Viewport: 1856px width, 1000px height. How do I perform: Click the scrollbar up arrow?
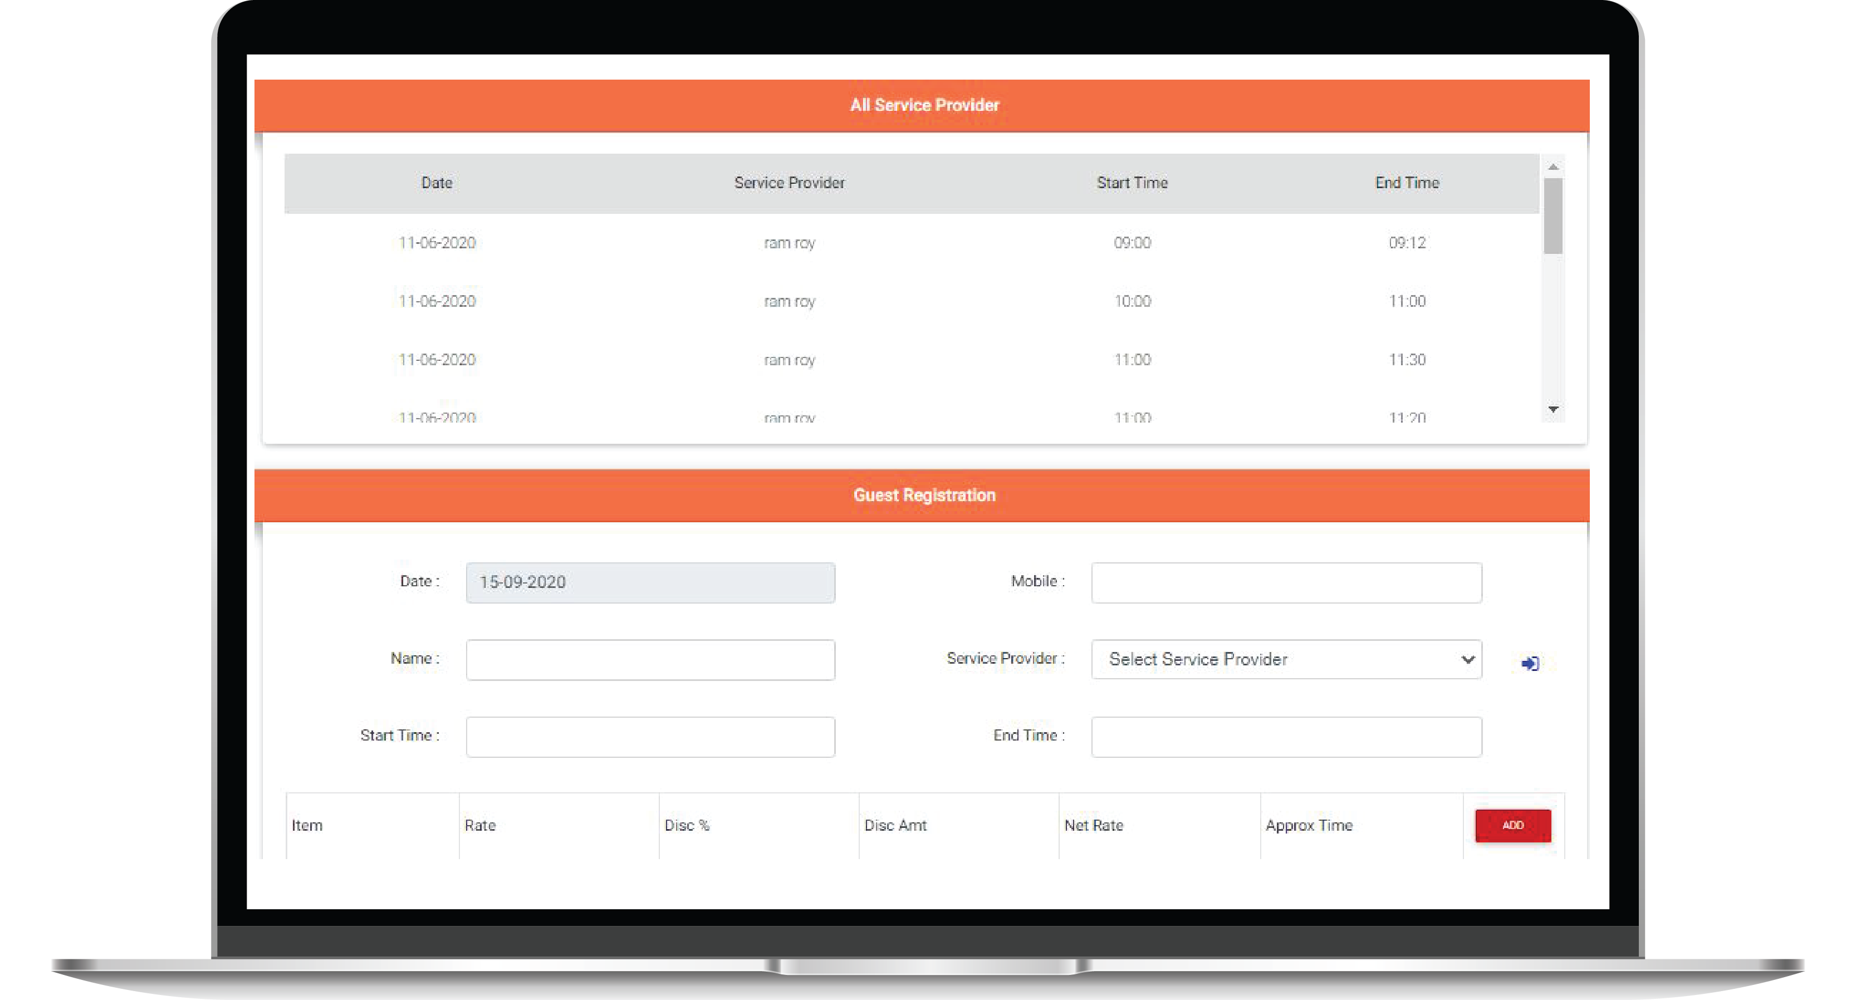coord(1554,167)
